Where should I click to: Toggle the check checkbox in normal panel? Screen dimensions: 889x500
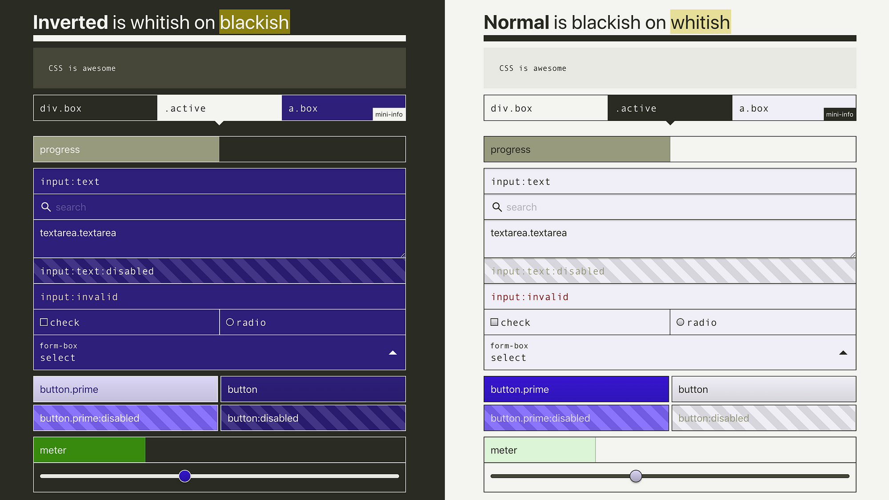point(495,322)
